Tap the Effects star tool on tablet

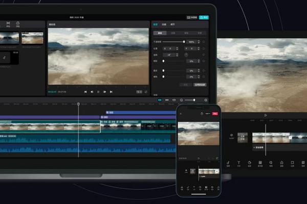point(271,164)
